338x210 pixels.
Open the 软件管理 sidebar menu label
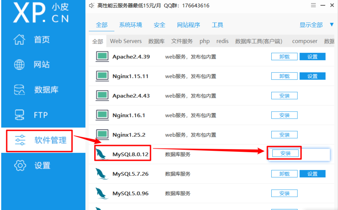click(x=50, y=140)
